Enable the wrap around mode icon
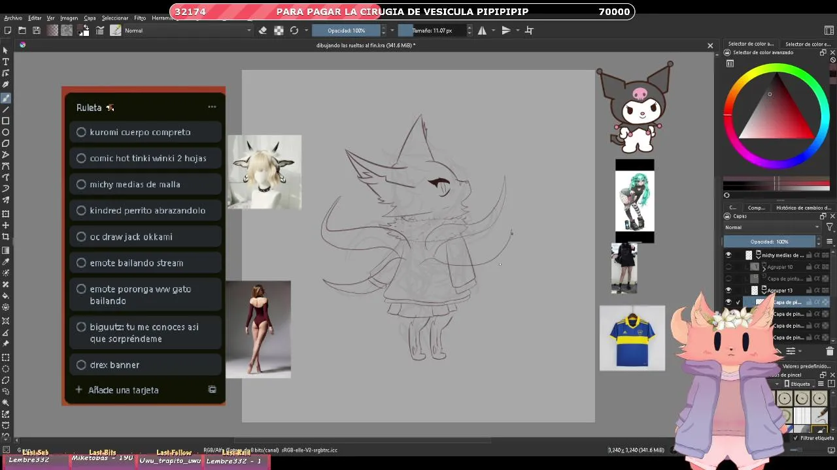The image size is (837, 470). 529,30
